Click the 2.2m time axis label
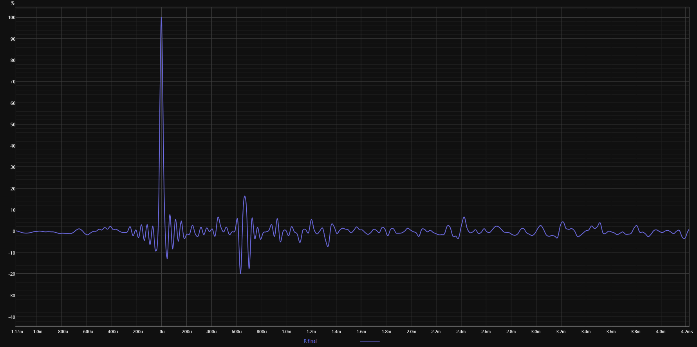Image resolution: width=697 pixels, height=347 pixels. (x=436, y=332)
